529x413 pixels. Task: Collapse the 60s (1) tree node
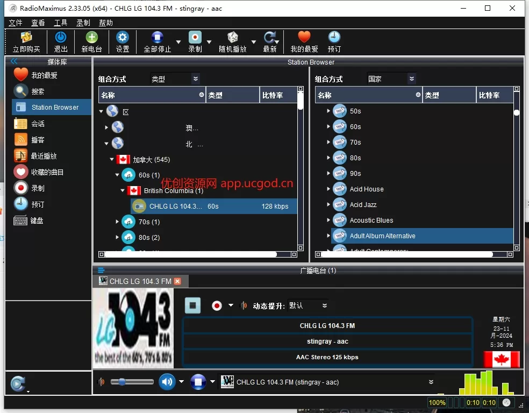117,175
